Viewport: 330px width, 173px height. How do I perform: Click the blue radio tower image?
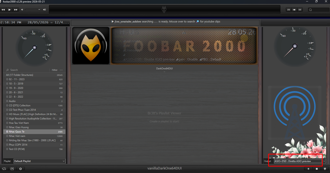(295, 113)
